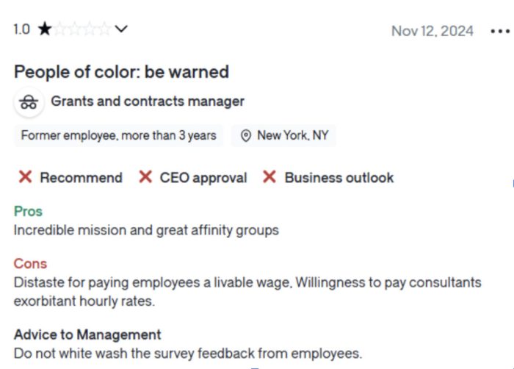Click the Nov 12, 2024 review date
Screen dimensions: 514x369
432,31
